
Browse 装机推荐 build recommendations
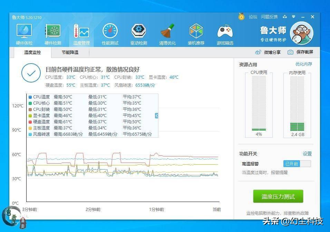click(x=196, y=33)
